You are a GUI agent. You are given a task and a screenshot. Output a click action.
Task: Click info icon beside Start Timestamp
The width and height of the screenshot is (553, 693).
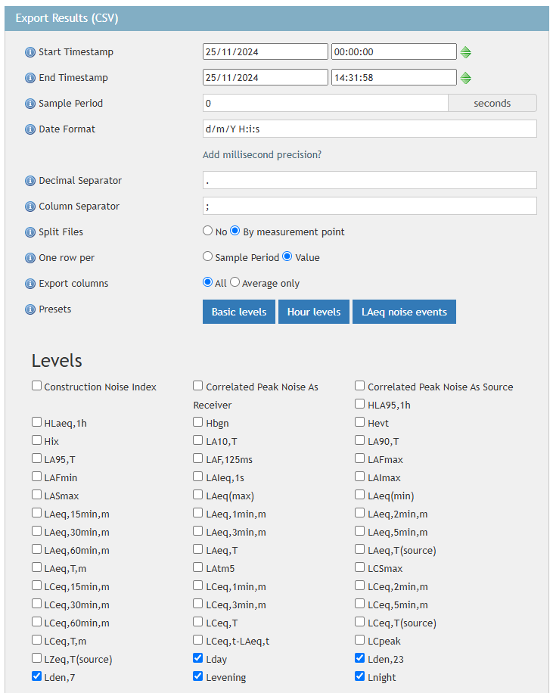click(x=30, y=52)
